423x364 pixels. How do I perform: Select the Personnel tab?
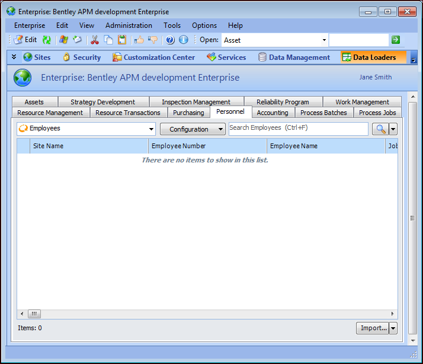[230, 112]
